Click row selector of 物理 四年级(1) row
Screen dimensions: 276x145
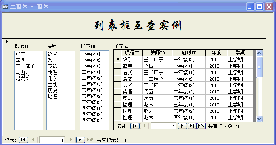tap(117, 117)
